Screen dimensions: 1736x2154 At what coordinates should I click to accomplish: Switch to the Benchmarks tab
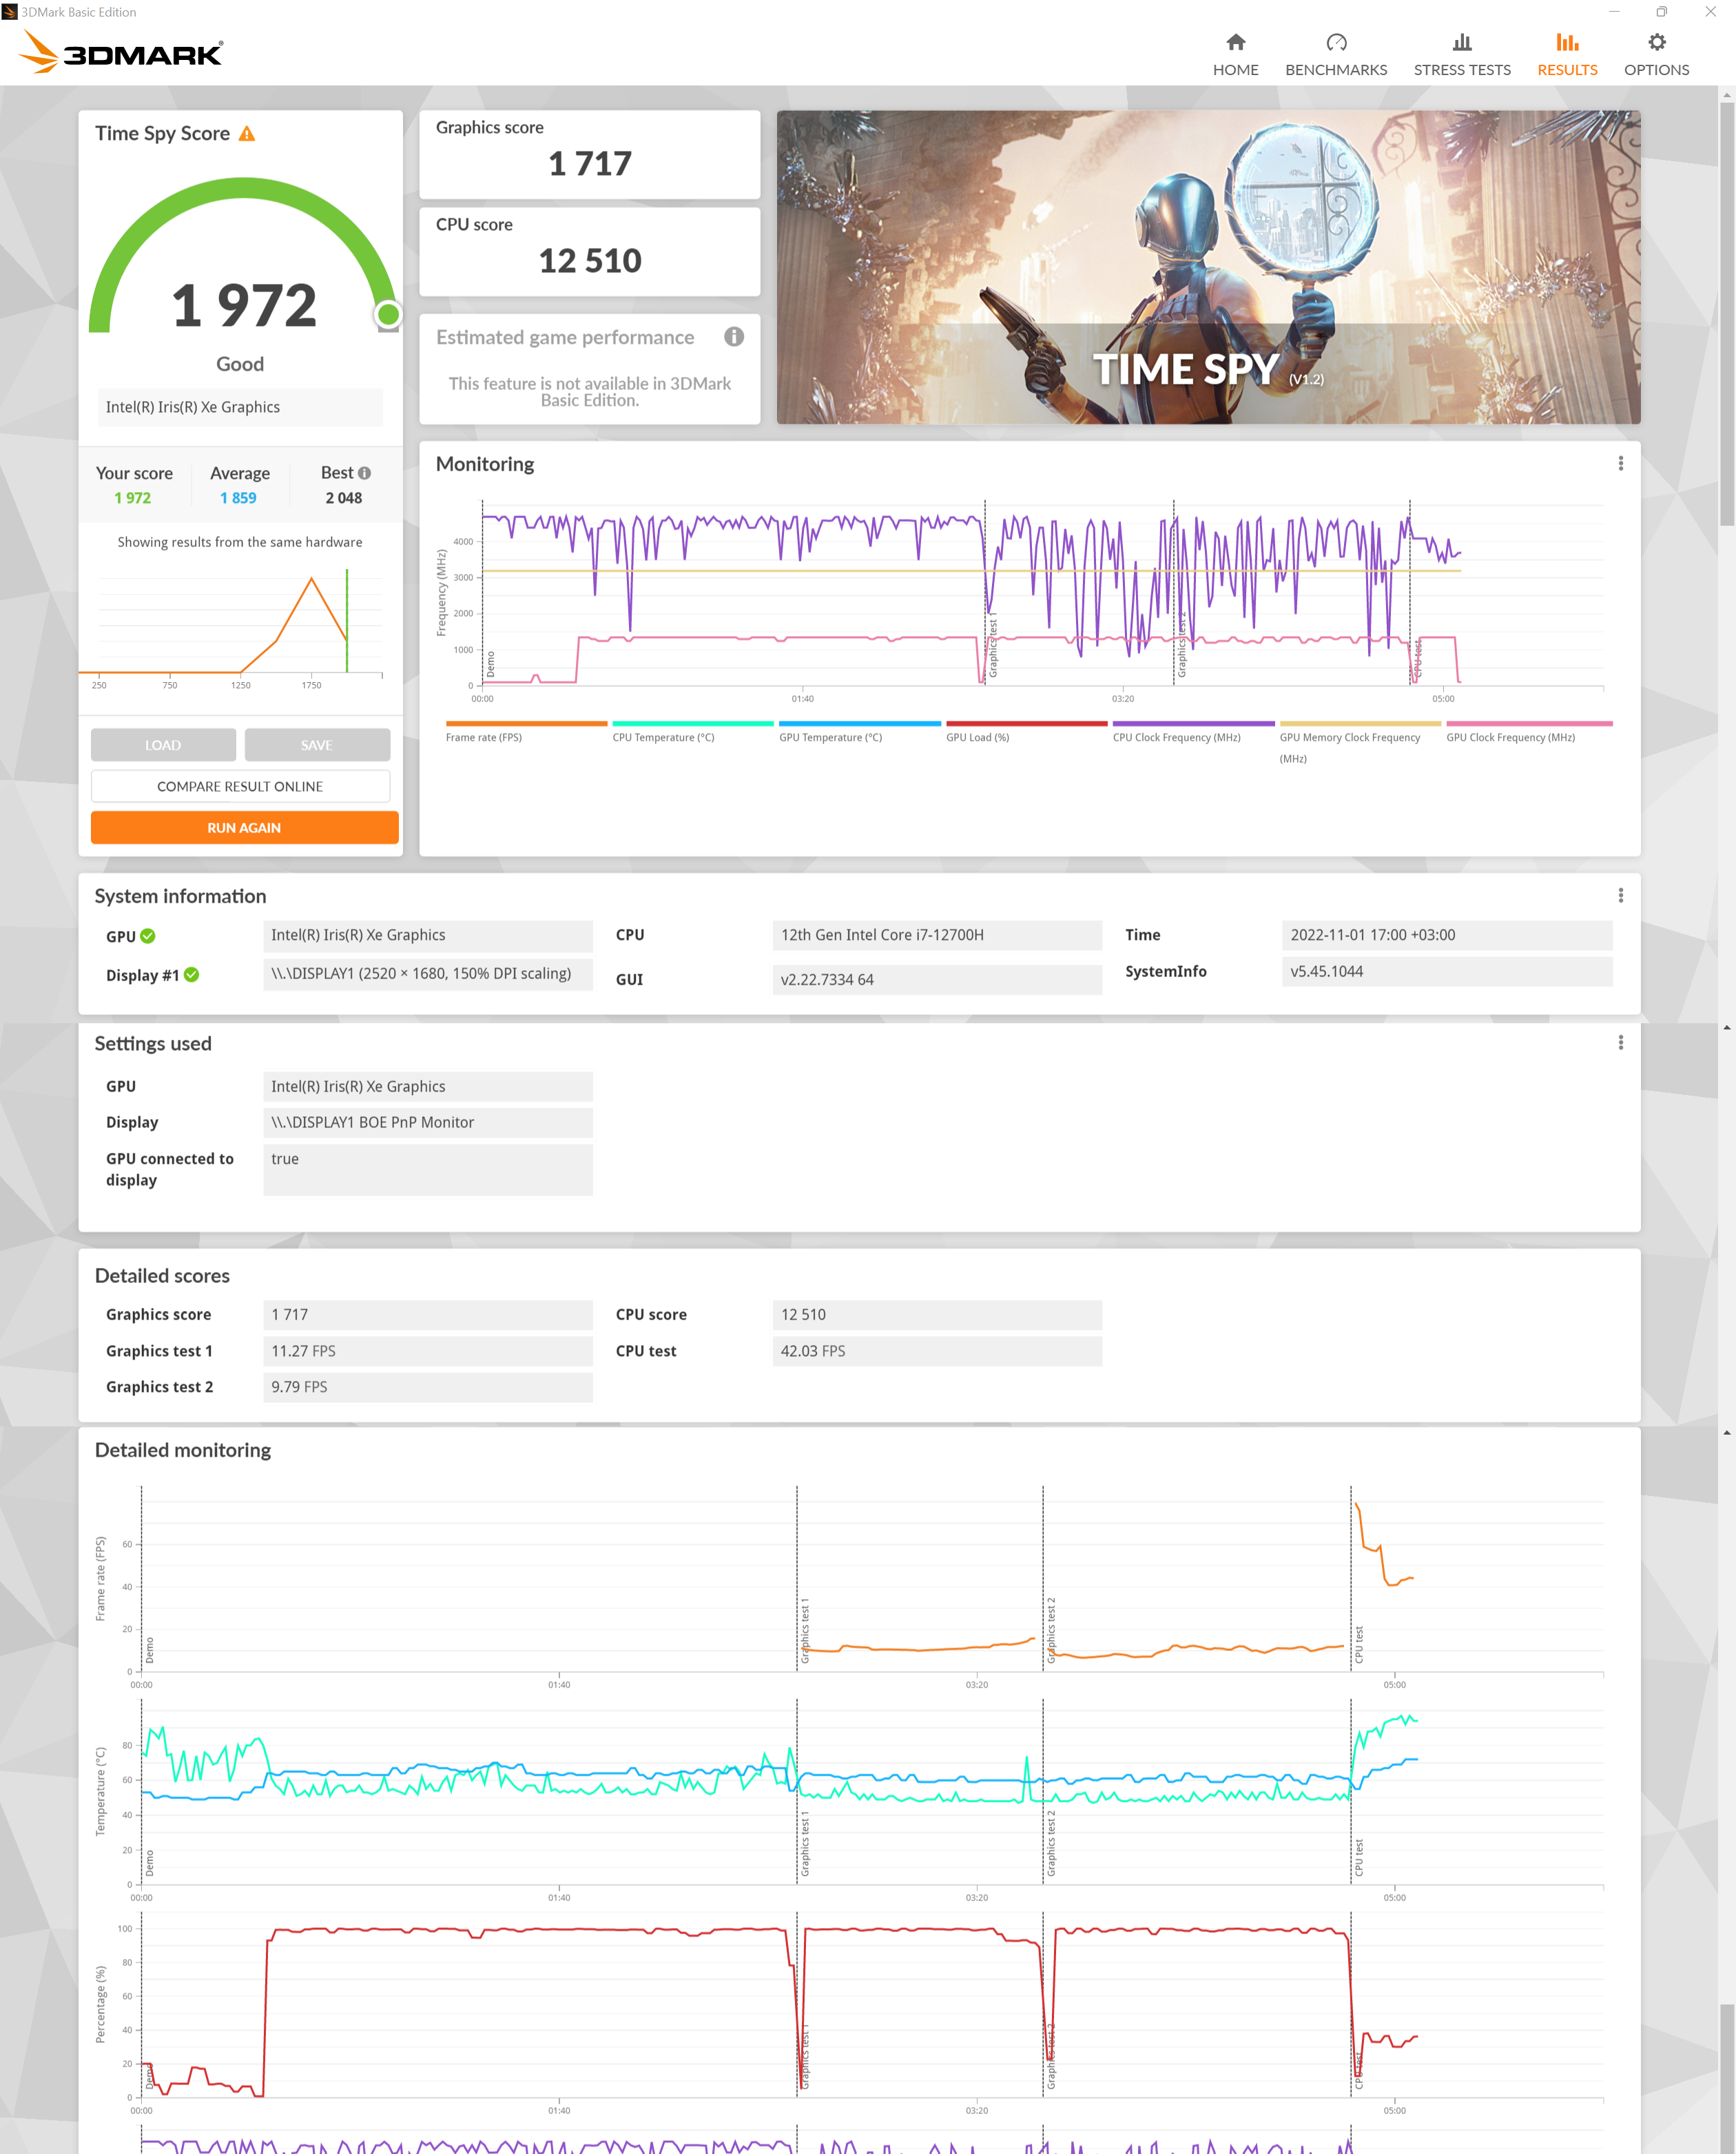click(1336, 55)
